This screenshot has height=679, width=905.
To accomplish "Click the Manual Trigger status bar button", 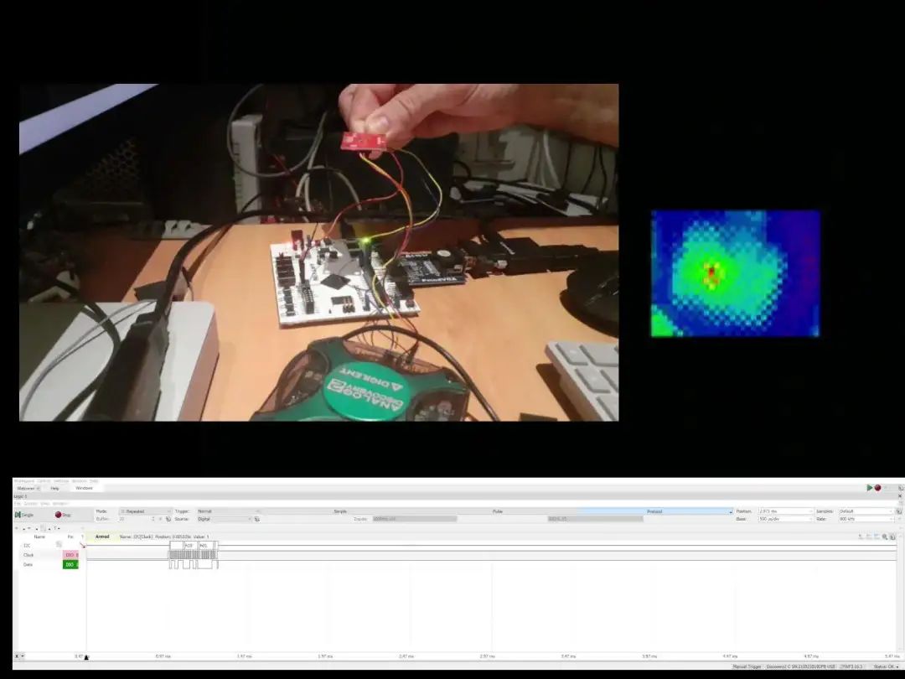I will [747, 666].
